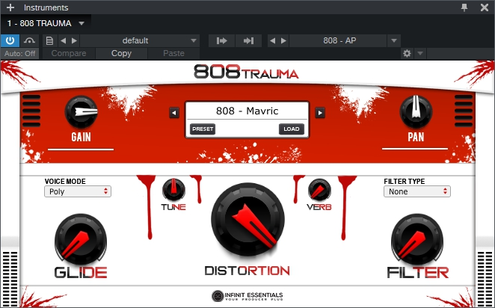Pin the Instruments window
Viewport: 495px width, 308px height.
pos(464,7)
